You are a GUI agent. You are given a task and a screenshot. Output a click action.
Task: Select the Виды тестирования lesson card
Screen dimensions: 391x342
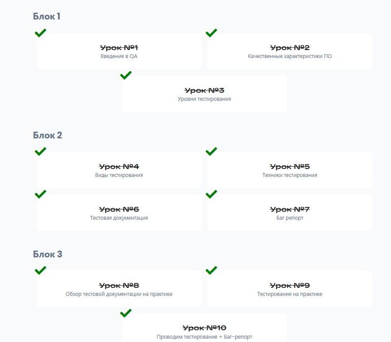(x=119, y=170)
